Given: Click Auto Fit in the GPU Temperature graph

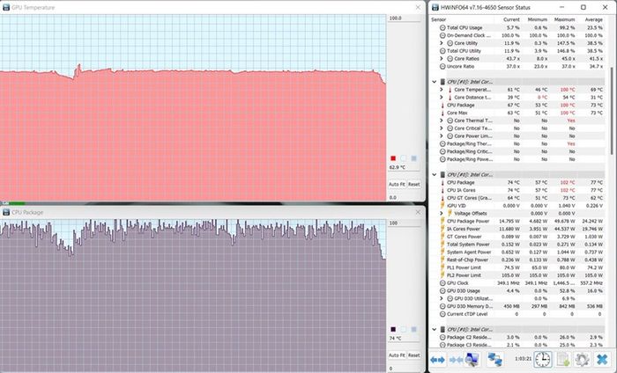Looking at the screenshot, I should 397,184.
